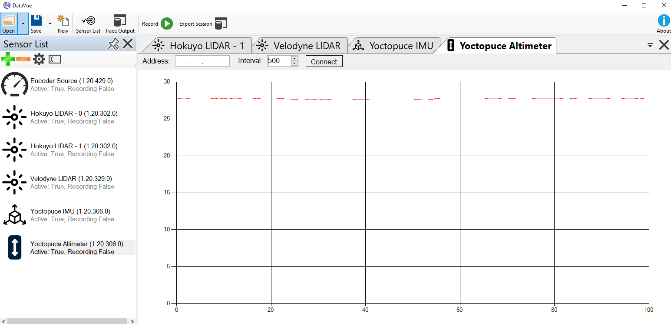Click Encoder Source (1.20.429.0) text

pyautogui.click(x=72, y=81)
